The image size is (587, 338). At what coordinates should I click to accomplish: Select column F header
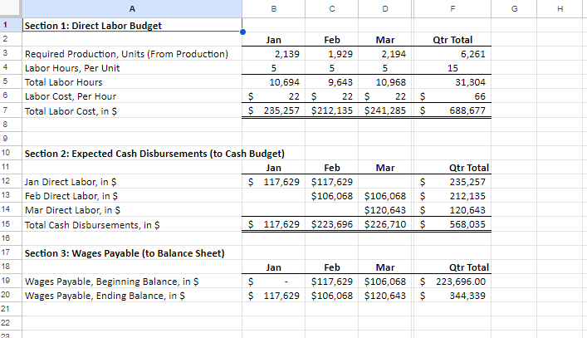coord(452,8)
